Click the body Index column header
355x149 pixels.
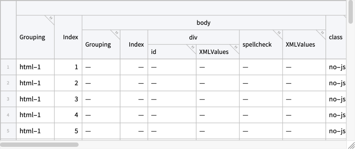click(x=136, y=44)
